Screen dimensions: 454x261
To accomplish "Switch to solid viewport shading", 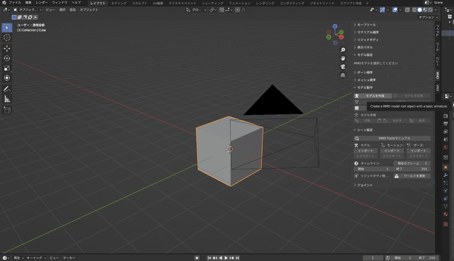I will click(420, 10).
